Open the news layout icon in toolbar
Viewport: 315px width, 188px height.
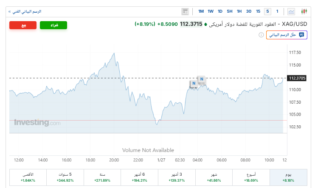[x=185, y=11]
